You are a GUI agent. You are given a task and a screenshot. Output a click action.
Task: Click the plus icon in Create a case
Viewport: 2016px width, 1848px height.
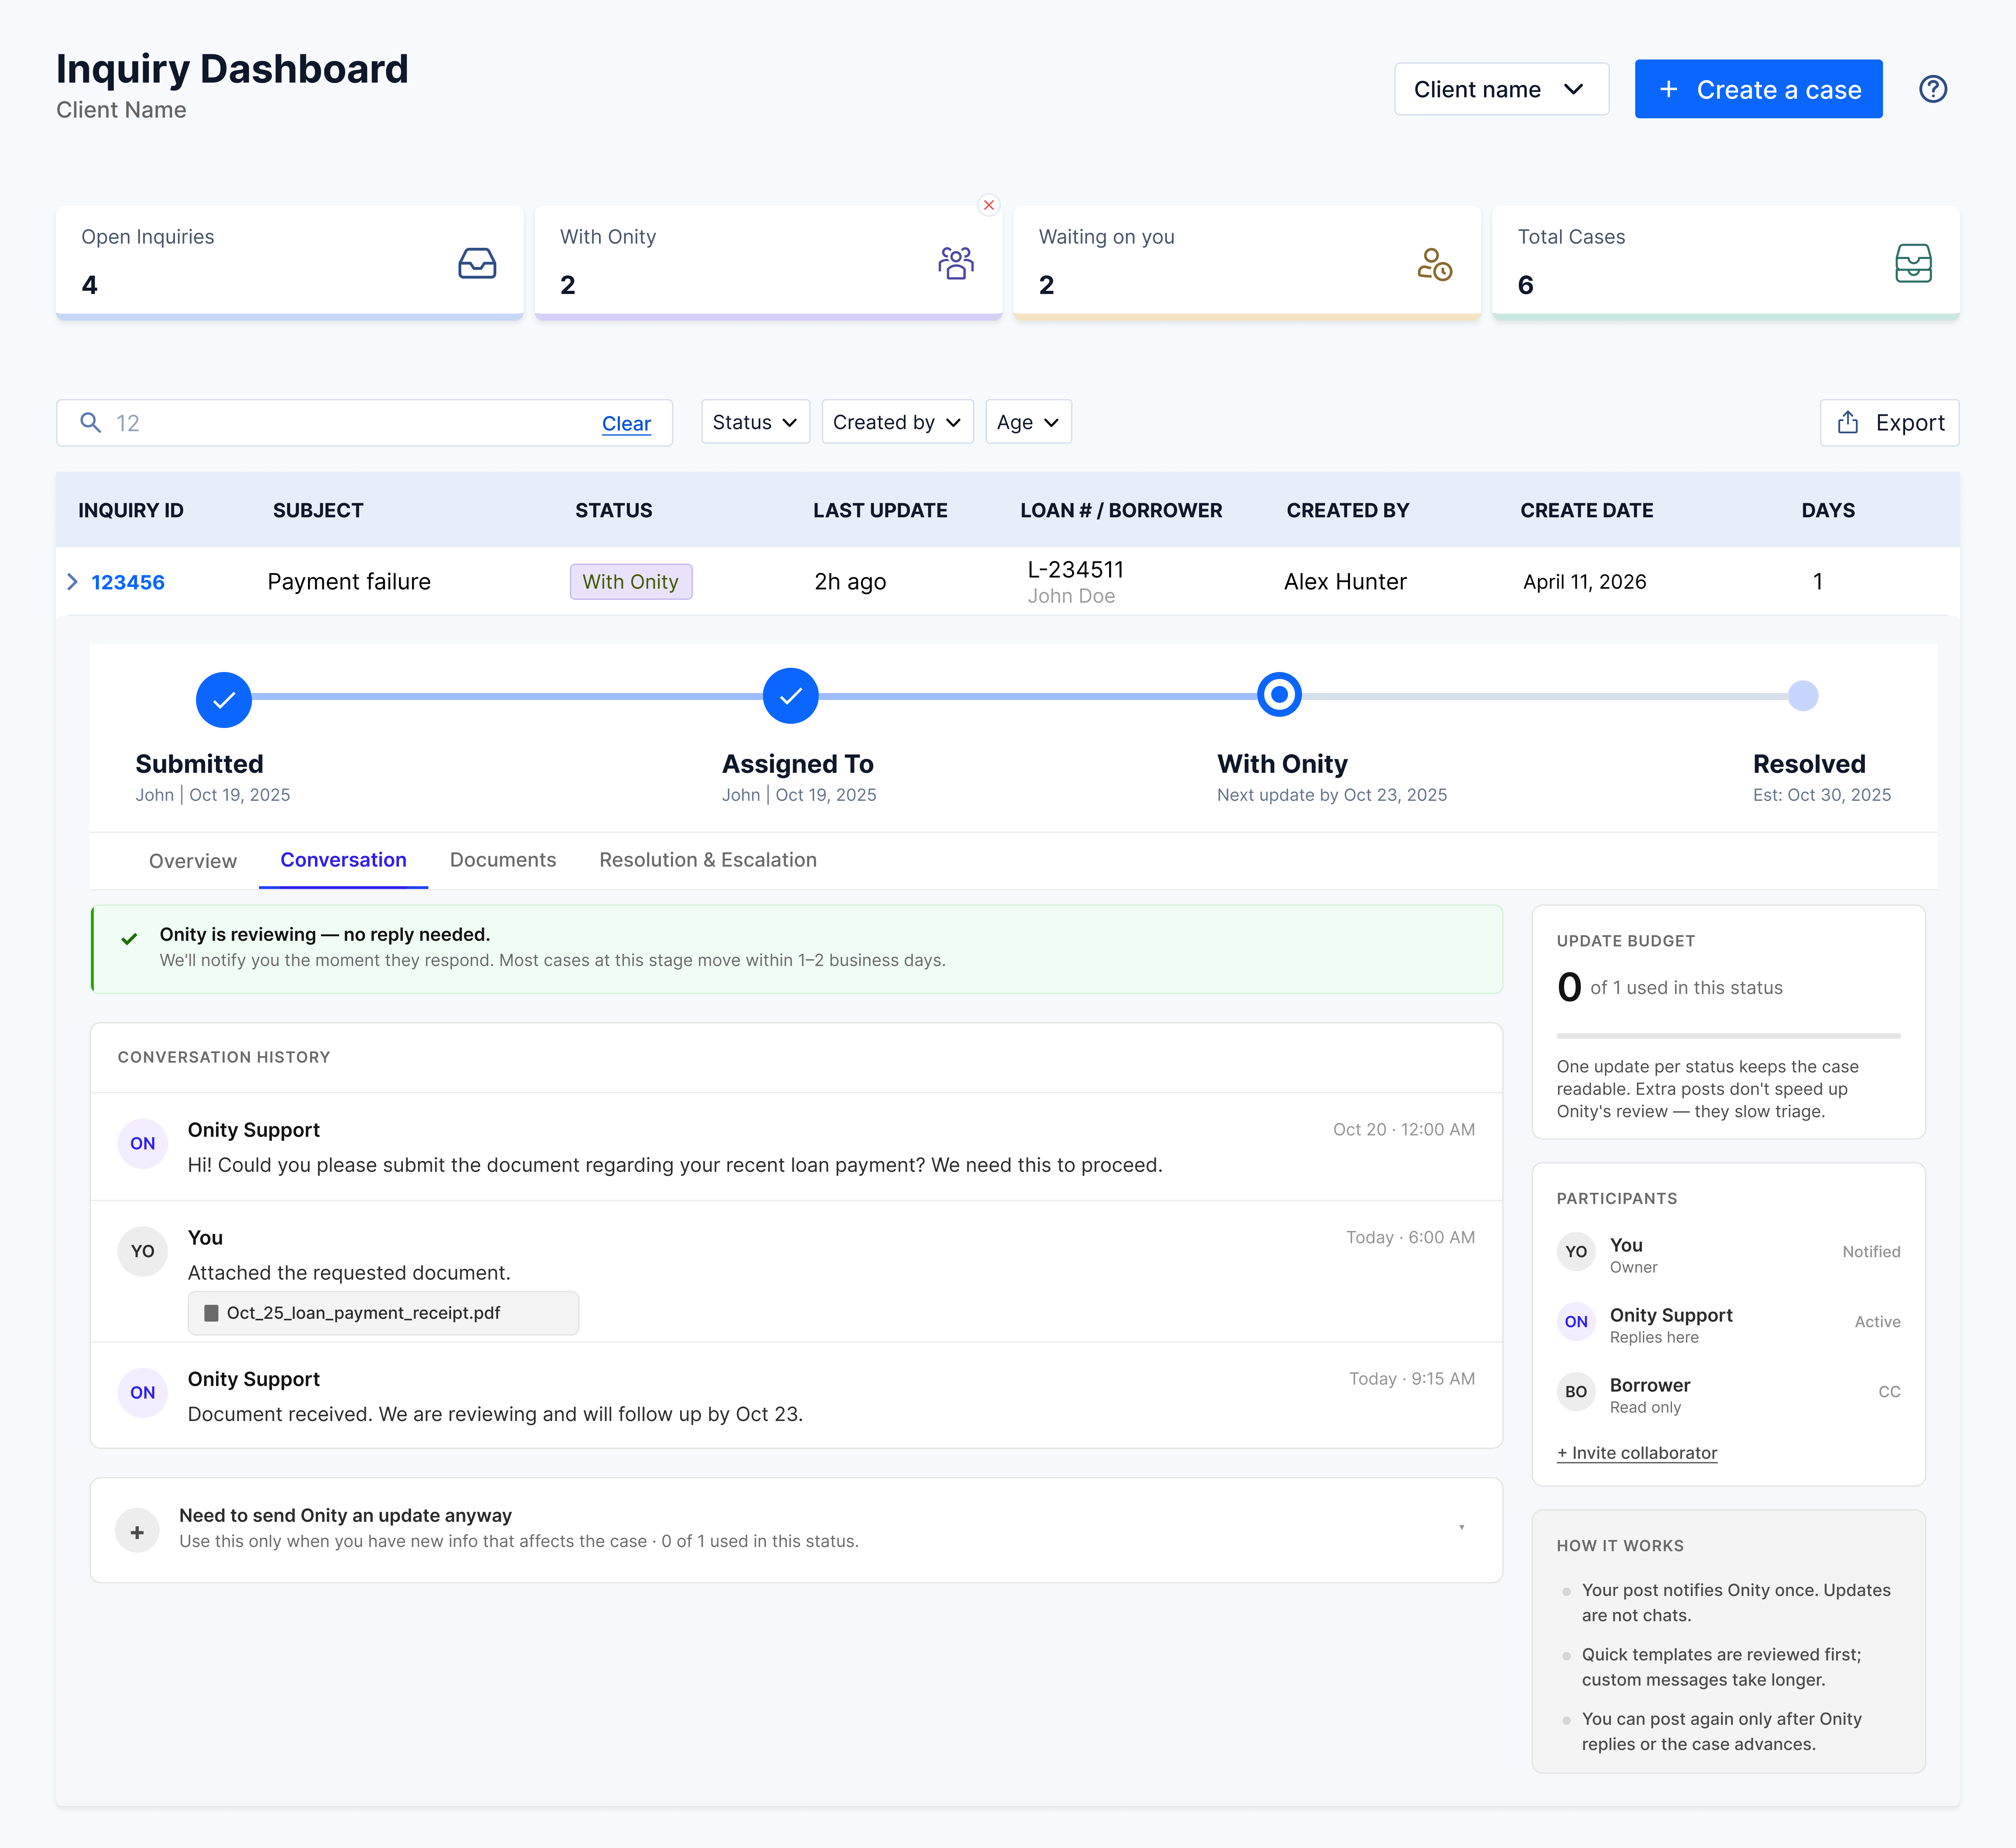[1668, 89]
